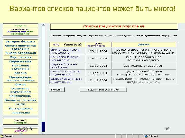185x138 pixels.
Task: Click the Пациент: Не выбран panel
Action: tap(21, 121)
